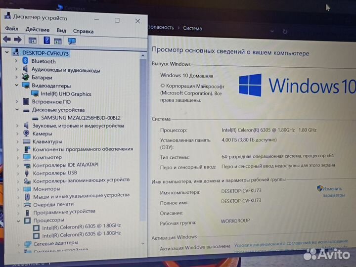This screenshot has height=267, width=356.
Task: Click the Батареи battery icon
Action: (25, 77)
